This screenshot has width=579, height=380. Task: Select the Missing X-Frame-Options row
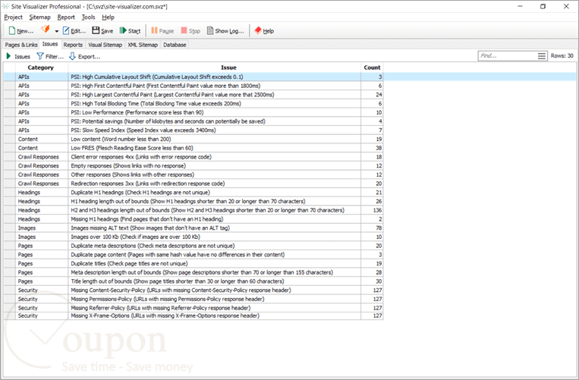point(194,316)
